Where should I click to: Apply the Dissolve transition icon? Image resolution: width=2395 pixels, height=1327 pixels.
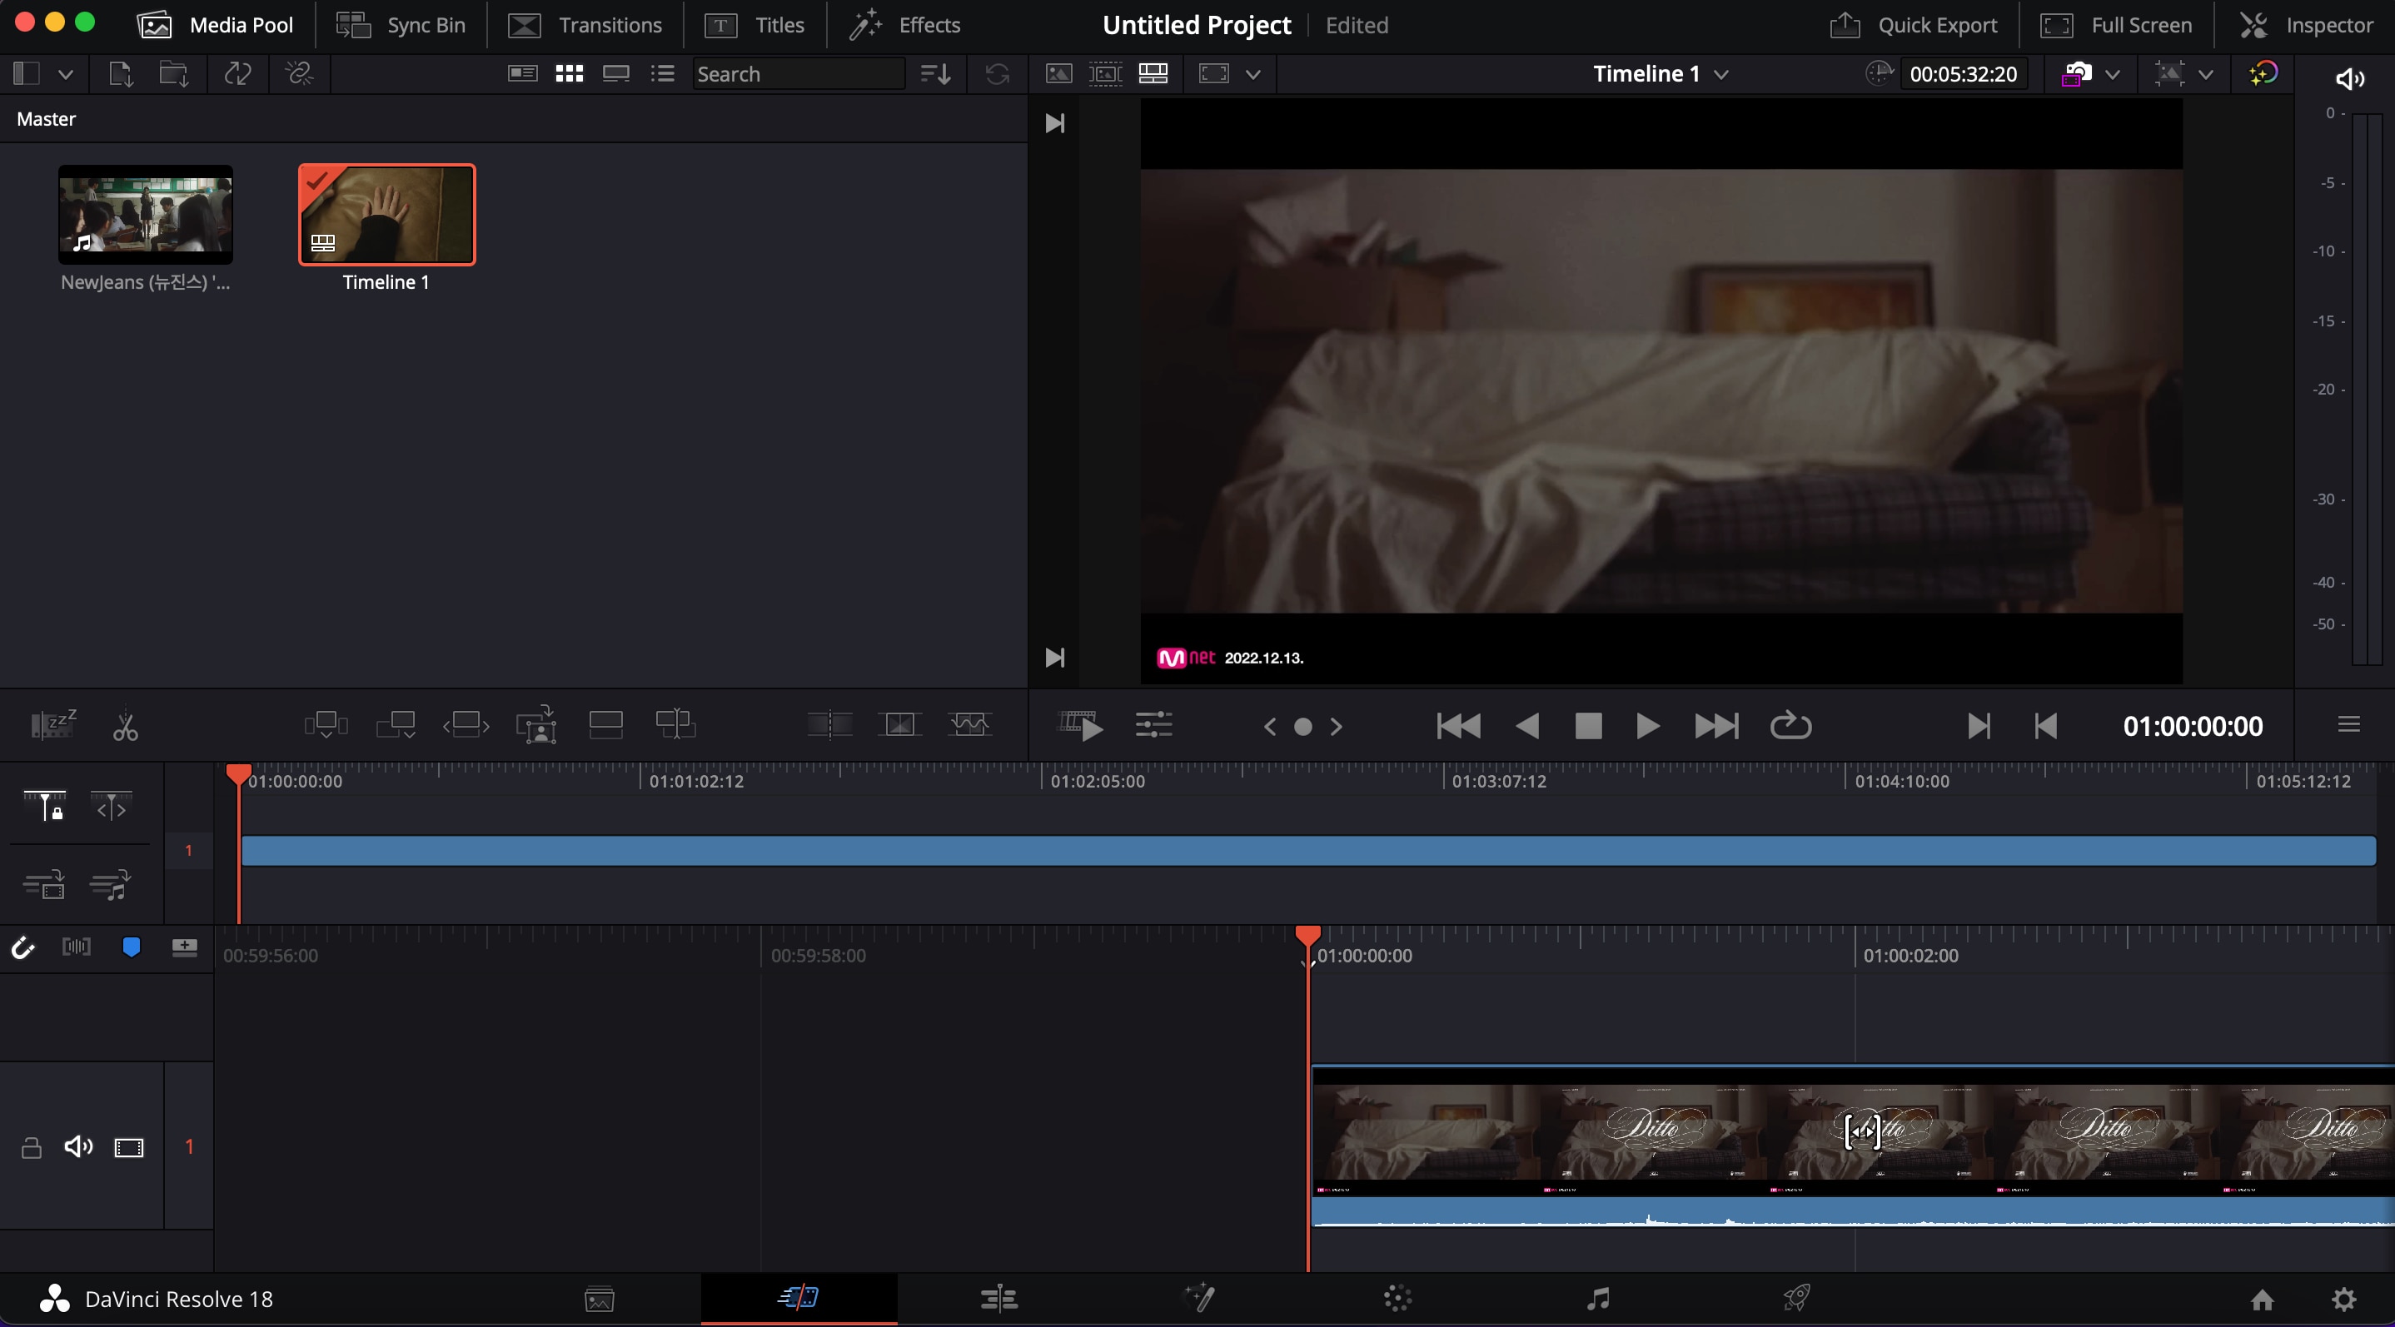(x=899, y=724)
